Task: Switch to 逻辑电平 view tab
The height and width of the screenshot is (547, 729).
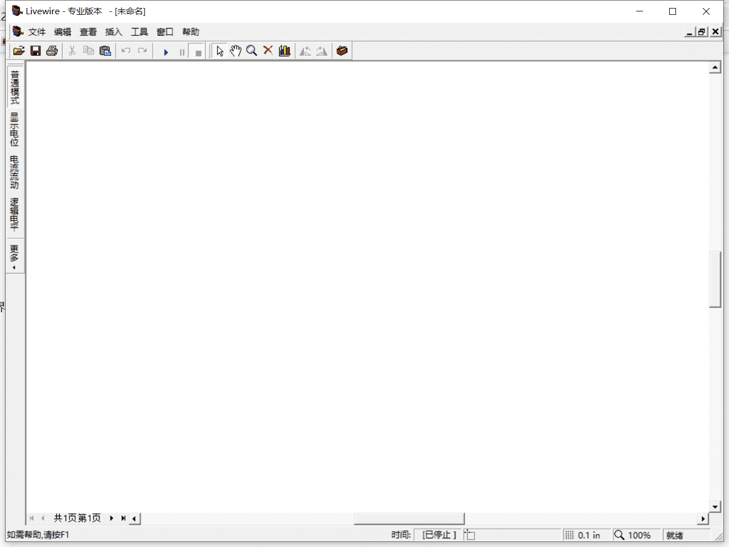Action: click(15, 215)
